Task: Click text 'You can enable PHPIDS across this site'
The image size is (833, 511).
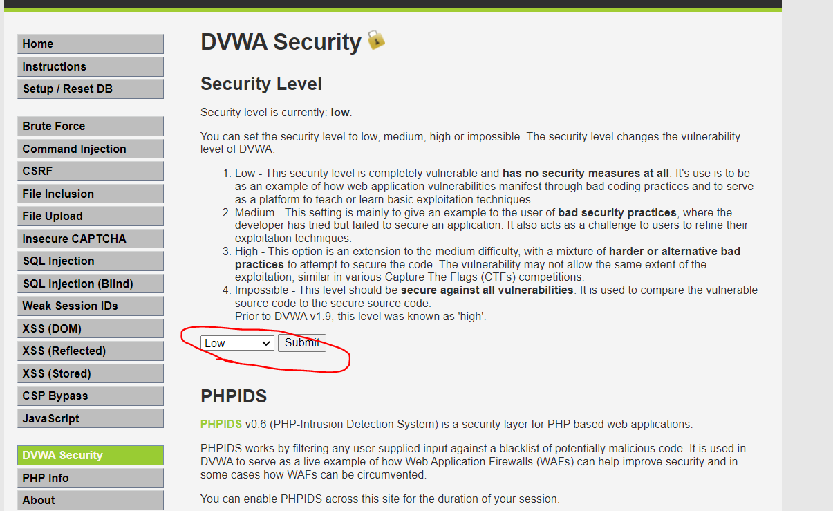Action: [380, 499]
